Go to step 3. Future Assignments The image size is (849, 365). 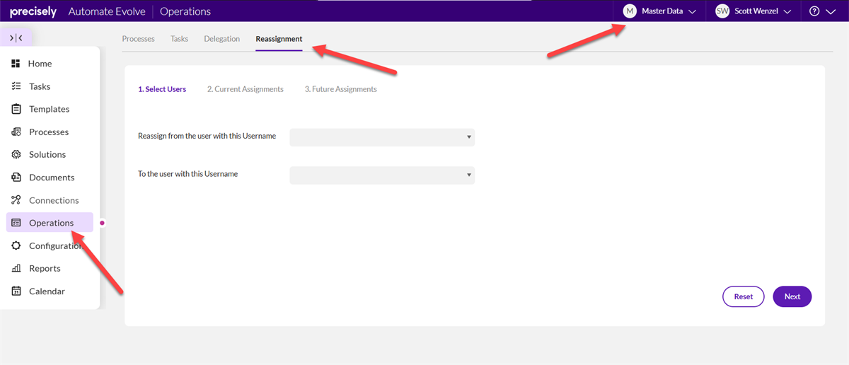(x=341, y=89)
